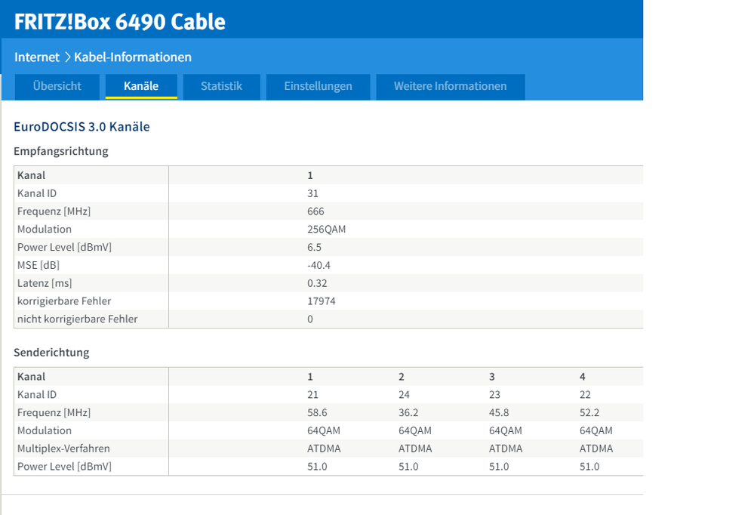Click upstream channel 3 column header

tap(492, 377)
